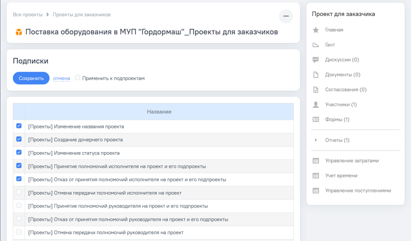Check Отмена передачи полномочий исполнителя
The image size is (412, 241).
(19, 192)
